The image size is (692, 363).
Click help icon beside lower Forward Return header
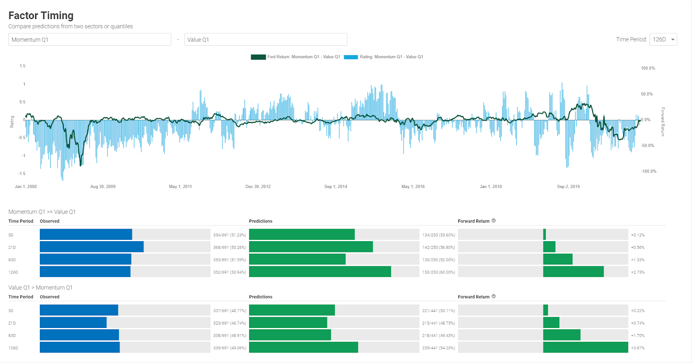[x=493, y=296]
